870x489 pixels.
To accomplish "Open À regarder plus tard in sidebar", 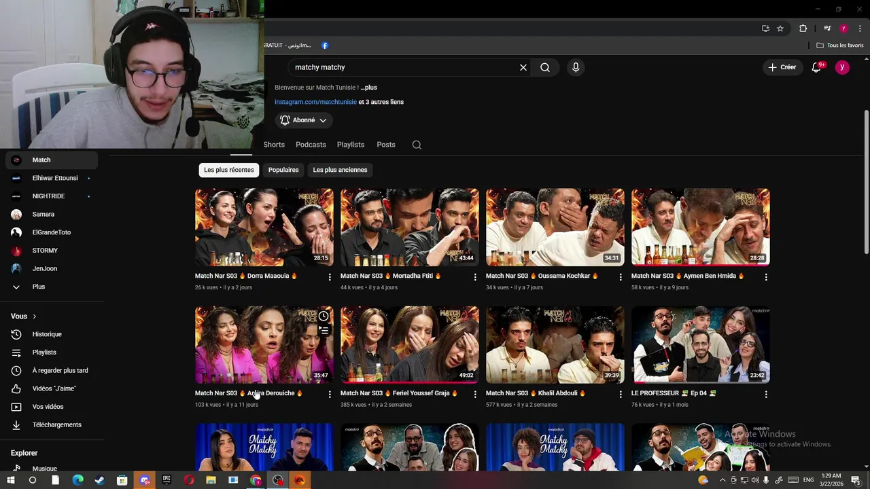I will [x=52, y=370].
